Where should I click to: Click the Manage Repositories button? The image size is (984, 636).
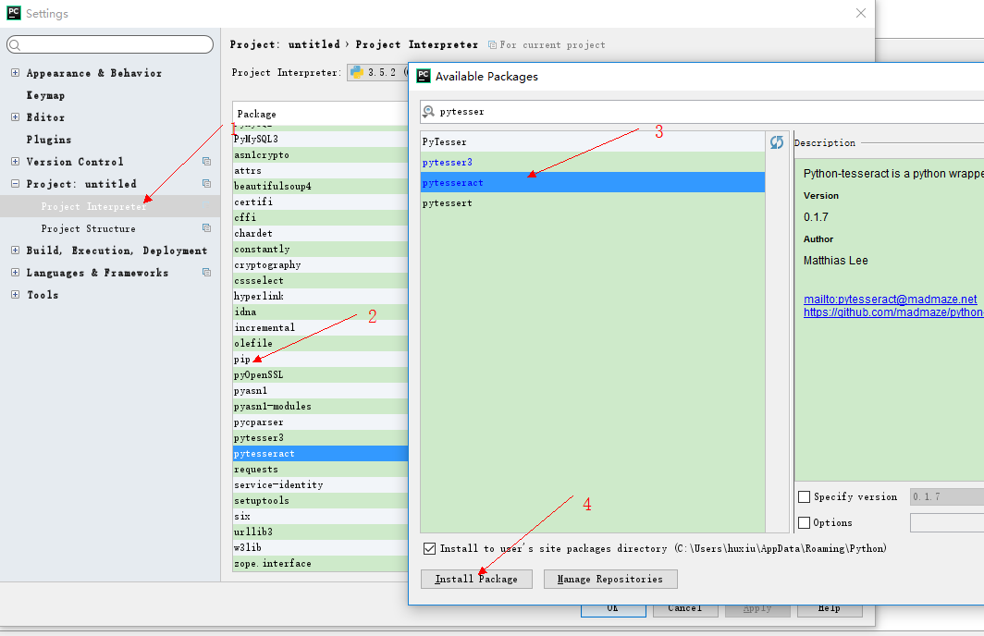(x=610, y=579)
